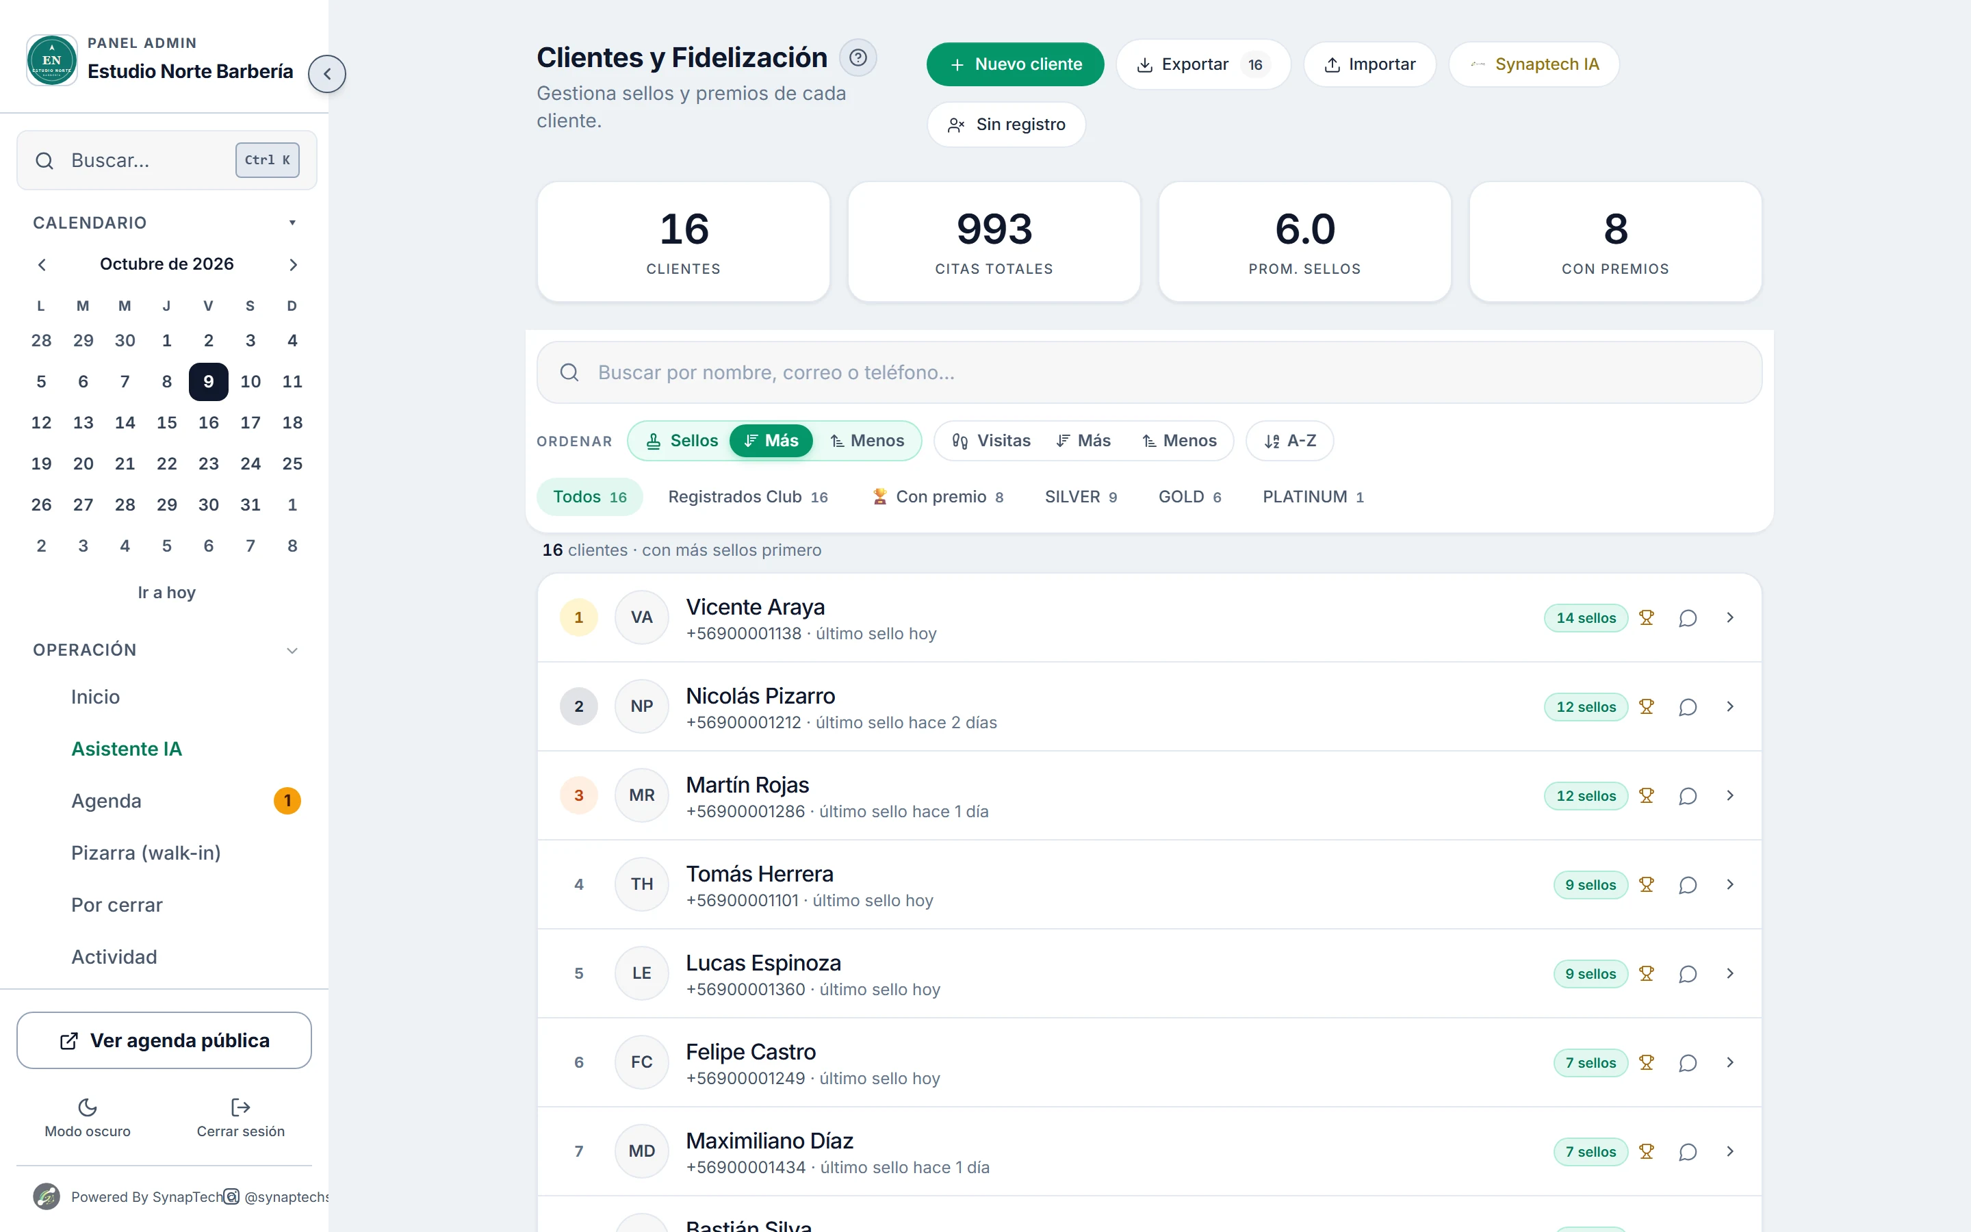Show GOLD tier clients
This screenshot has width=1971, height=1232.
point(1189,496)
